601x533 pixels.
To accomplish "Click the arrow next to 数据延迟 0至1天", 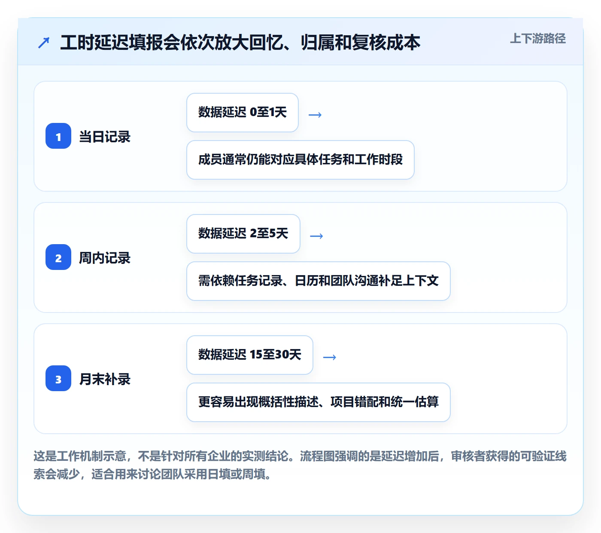I will pyautogui.click(x=315, y=115).
